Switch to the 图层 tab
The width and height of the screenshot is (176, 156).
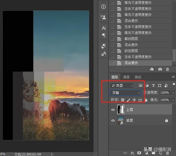(x=115, y=77)
